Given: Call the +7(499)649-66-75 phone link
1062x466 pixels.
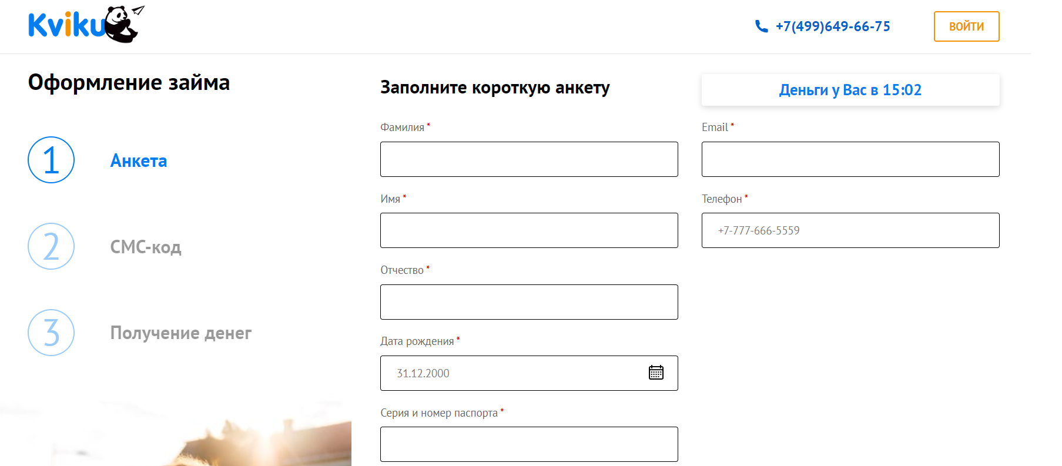Looking at the screenshot, I should (x=833, y=26).
